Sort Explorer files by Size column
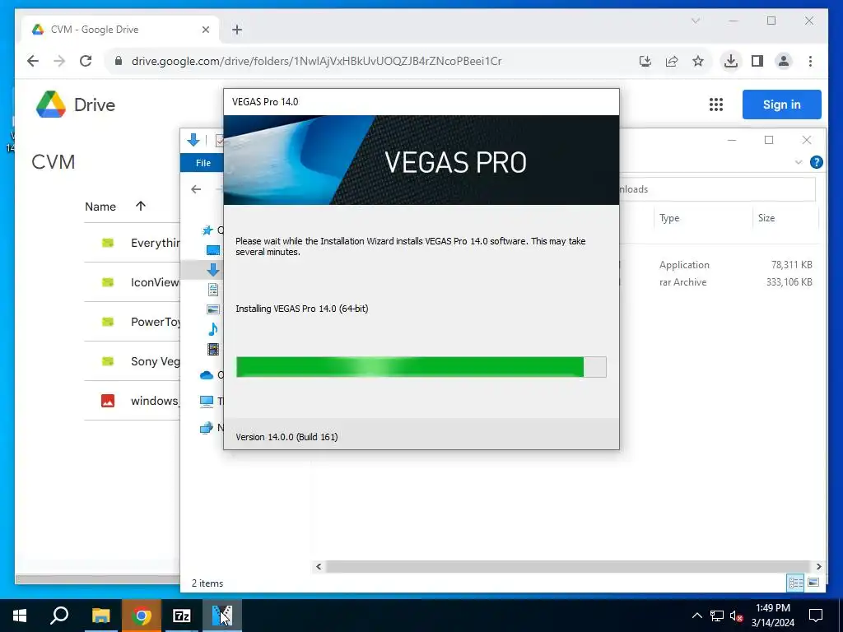 (x=766, y=217)
